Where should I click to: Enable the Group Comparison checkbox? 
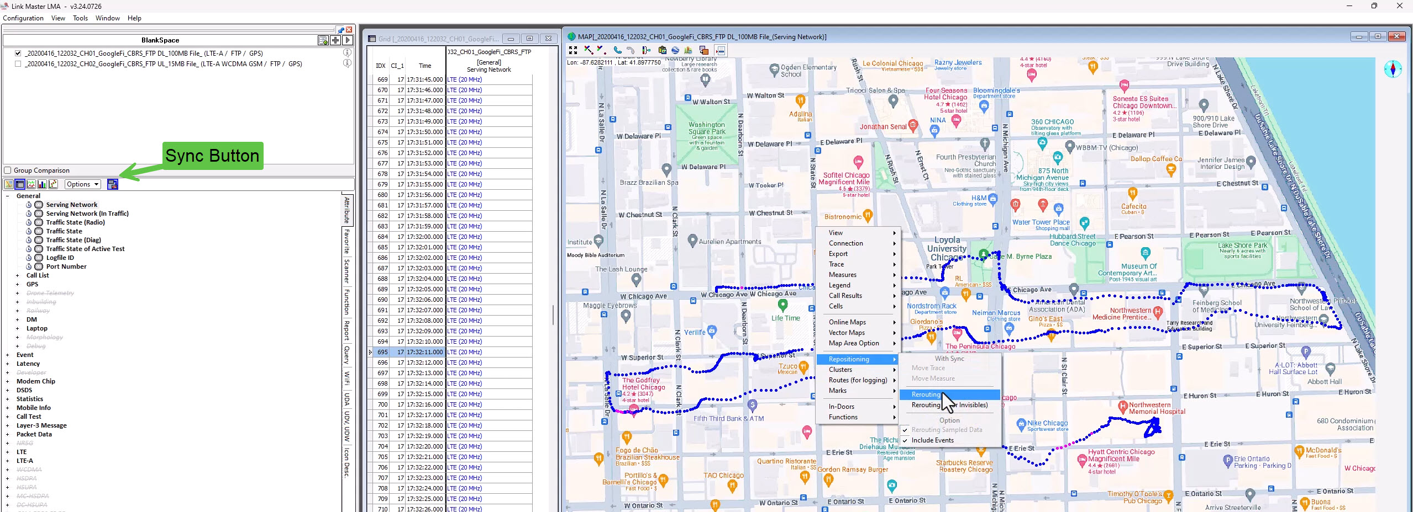[8, 170]
